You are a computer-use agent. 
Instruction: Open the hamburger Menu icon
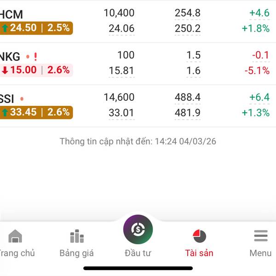(260, 236)
